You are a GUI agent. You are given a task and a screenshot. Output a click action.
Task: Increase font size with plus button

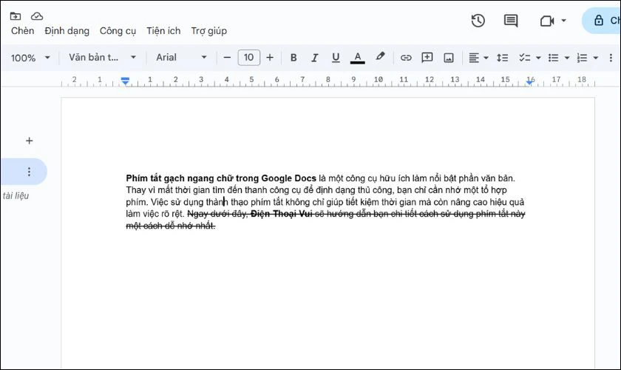[270, 58]
